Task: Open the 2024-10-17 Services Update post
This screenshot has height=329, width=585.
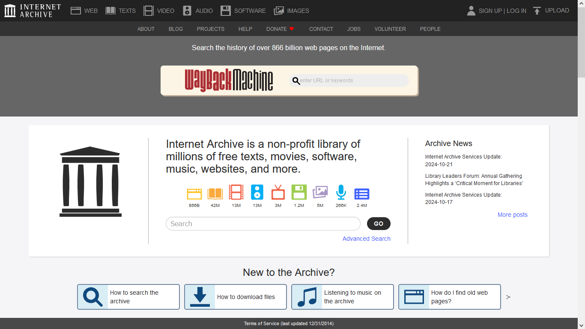Action: point(463,198)
